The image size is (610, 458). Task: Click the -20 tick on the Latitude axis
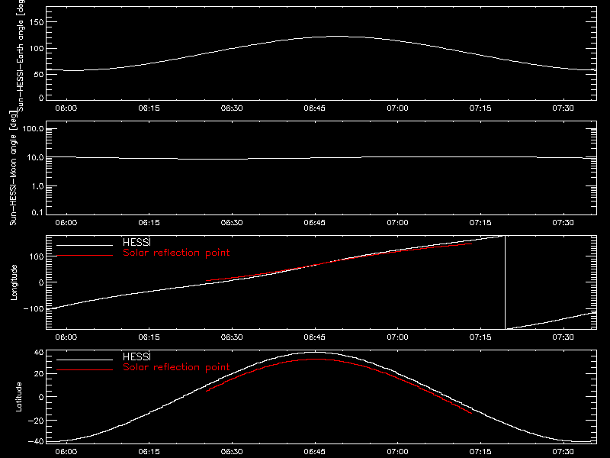(x=36, y=421)
